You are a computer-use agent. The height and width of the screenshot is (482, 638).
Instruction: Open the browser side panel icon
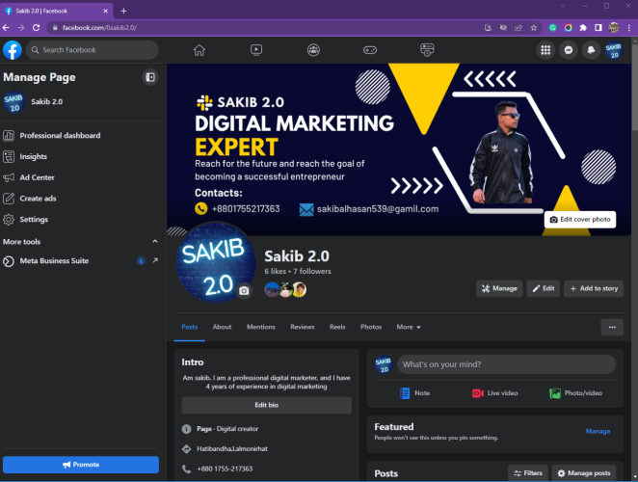click(x=598, y=28)
